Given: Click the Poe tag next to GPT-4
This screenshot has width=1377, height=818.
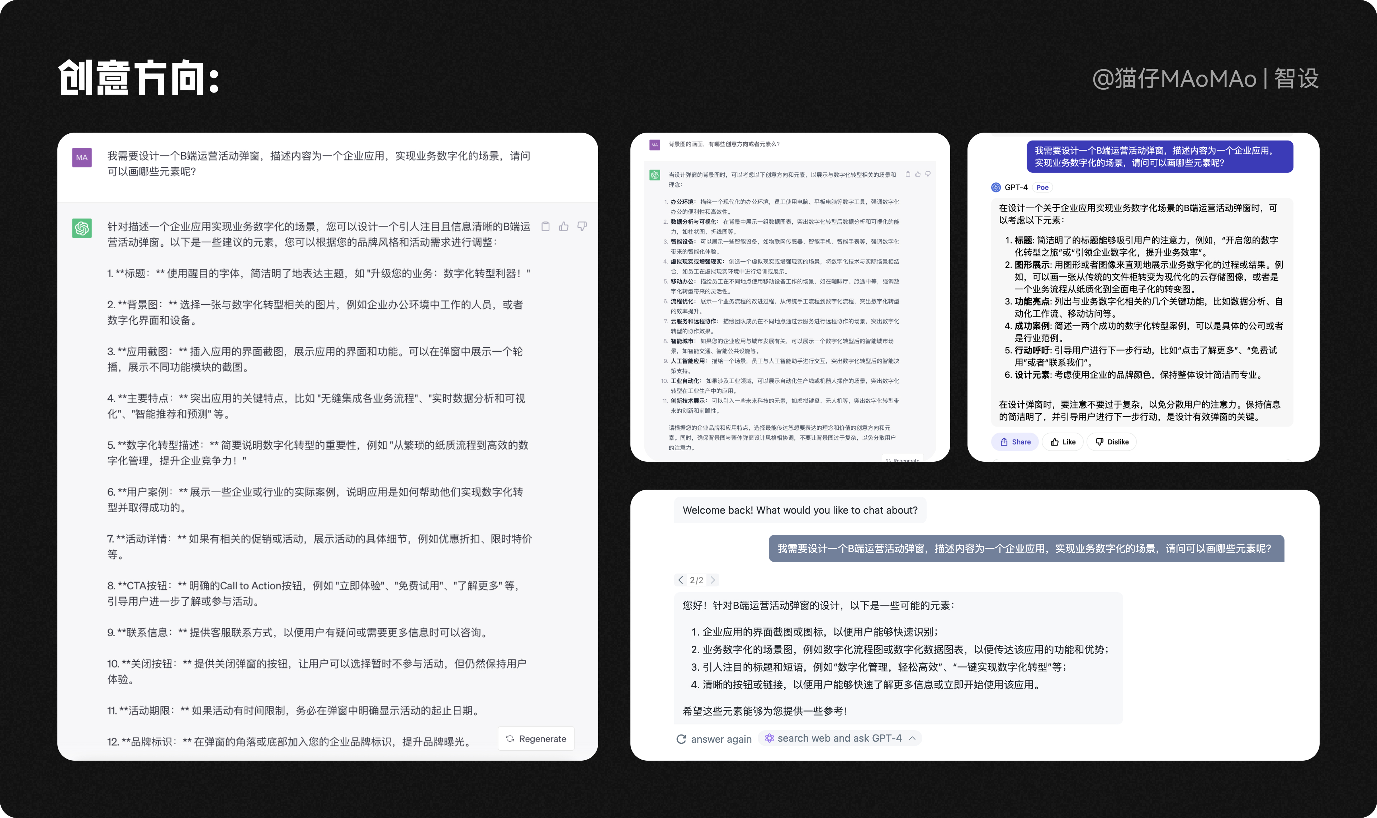Looking at the screenshot, I should 1042,187.
